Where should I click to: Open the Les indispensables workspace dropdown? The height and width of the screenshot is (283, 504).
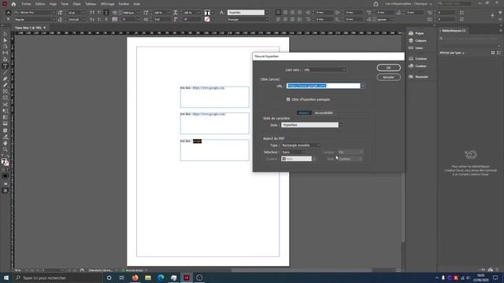[x=409, y=4]
